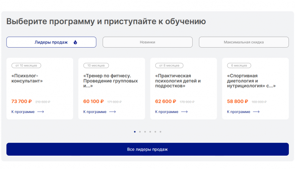This screenshot has width=295, height=169.
Task: Open «Практическая психология детей и подростков» title
Action: tap(178, 81)
